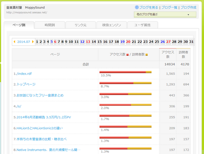Select day 19 in the date bar
The width and height of the screenshot is (204, 154).
click(x=122, y=42)
